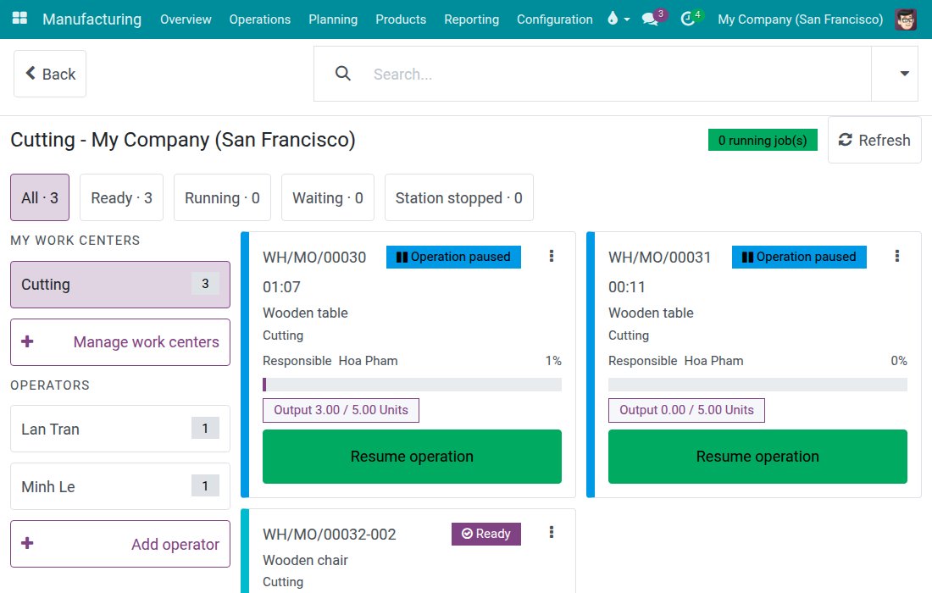Viewport: 932px width, 593px height.
Task: Open the kebab menu on WH/MO/00030 card
Action: [x=552, y=256]
